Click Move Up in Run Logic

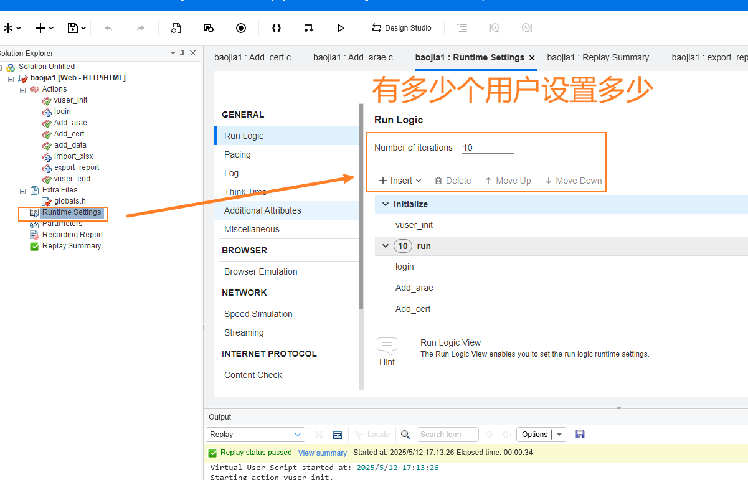point(508,181)
